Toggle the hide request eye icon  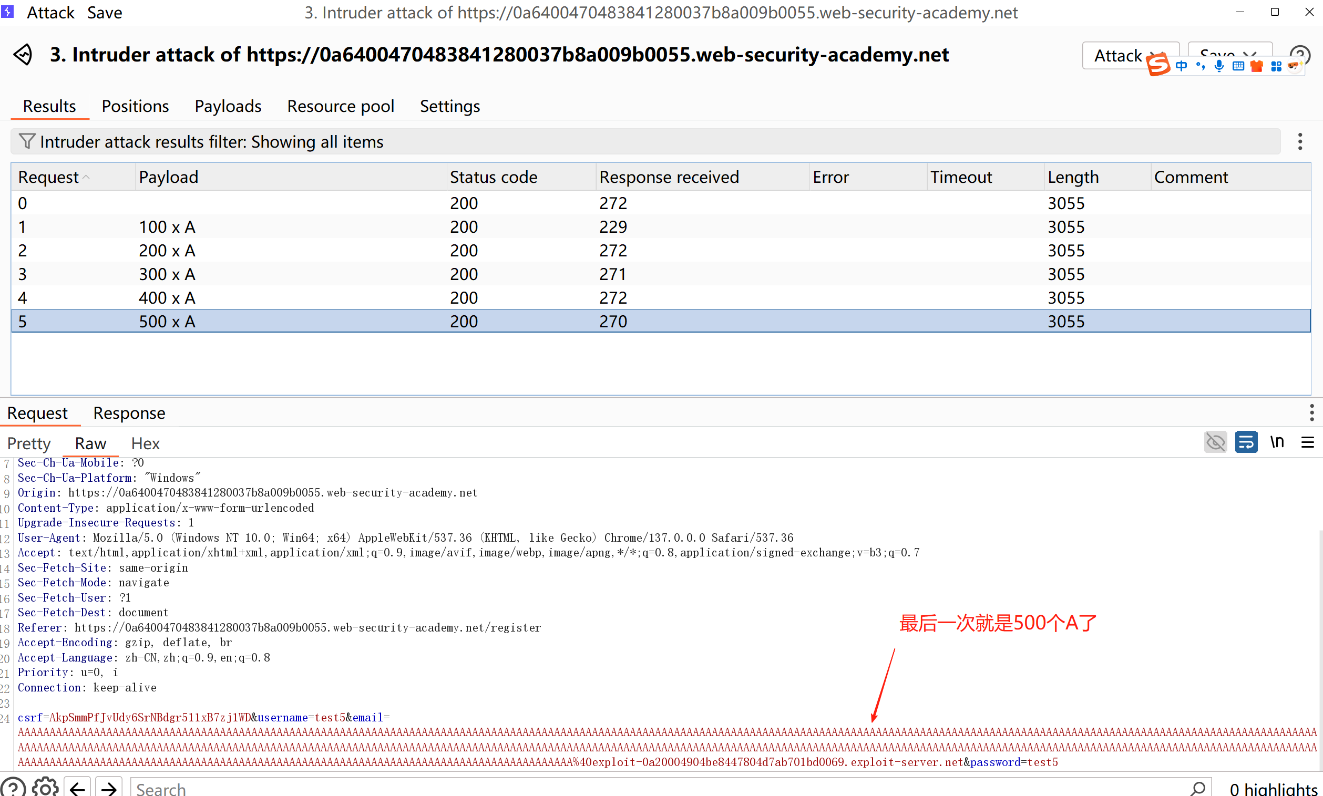(1215, 442)
